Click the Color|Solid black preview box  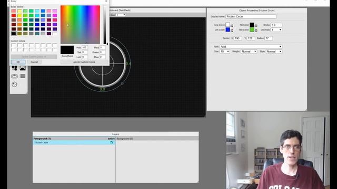67,50
